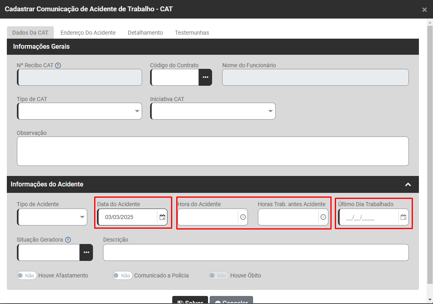Click the help icon beside Situação Geradora
Image resolution: width=433 pixels, height=304 pixels.
click(68, 240)
